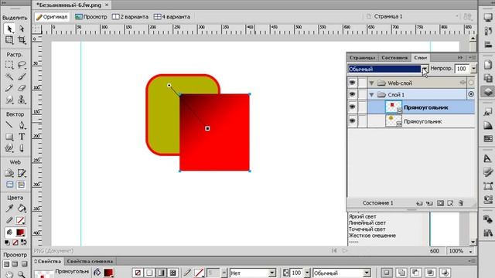Open the fill color swatch in properties bar
495x278 pixels.
click(x=108, y=273)
